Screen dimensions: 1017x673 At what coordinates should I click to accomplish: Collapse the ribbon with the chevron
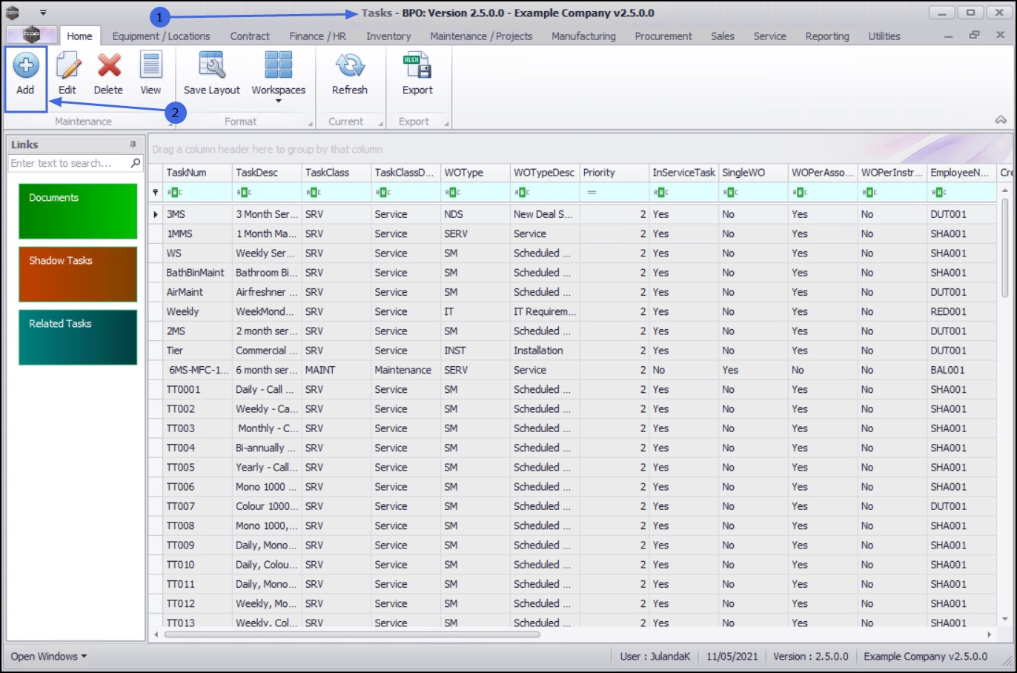coord(1001,120)
